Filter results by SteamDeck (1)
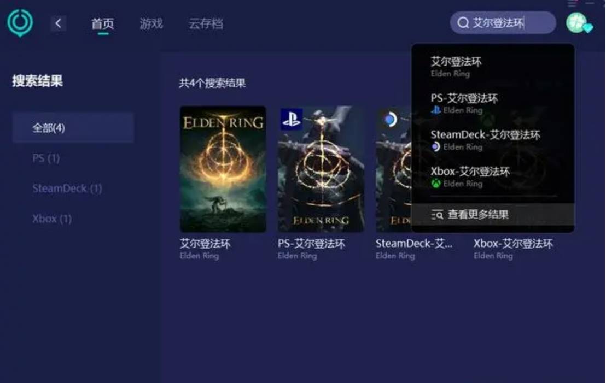 click(x=67, y=188)
